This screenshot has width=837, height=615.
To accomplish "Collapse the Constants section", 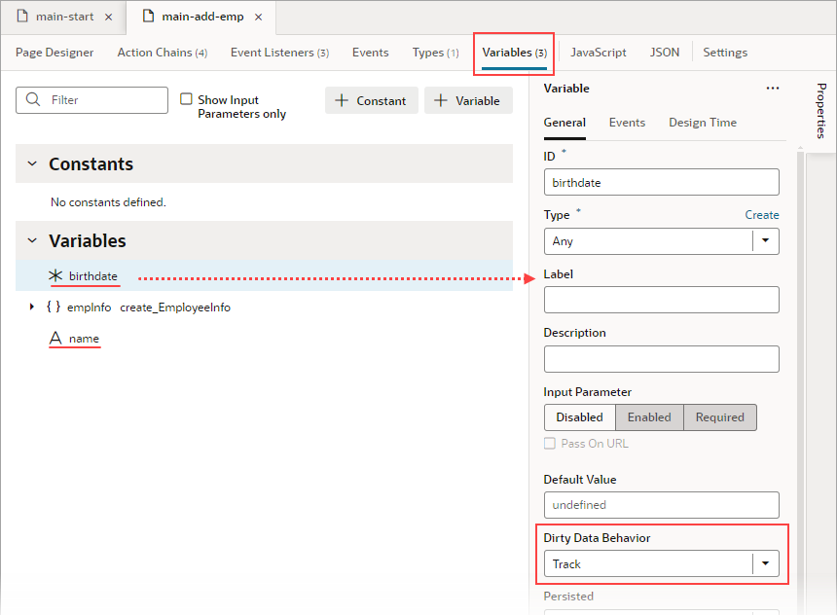I will tap(34, 163).
